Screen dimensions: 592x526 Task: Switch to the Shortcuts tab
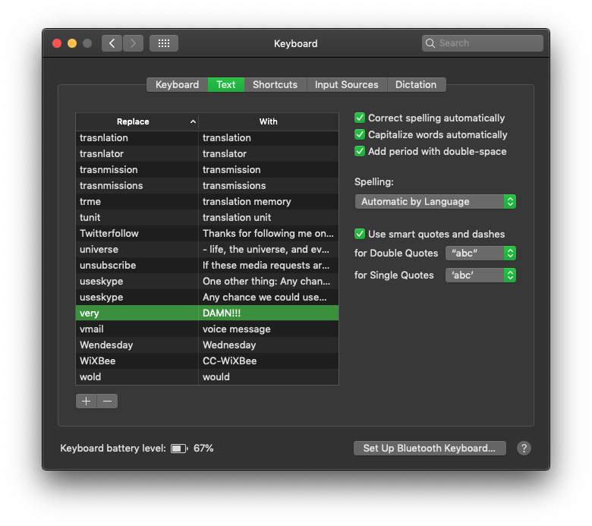(x=276, y=84)
